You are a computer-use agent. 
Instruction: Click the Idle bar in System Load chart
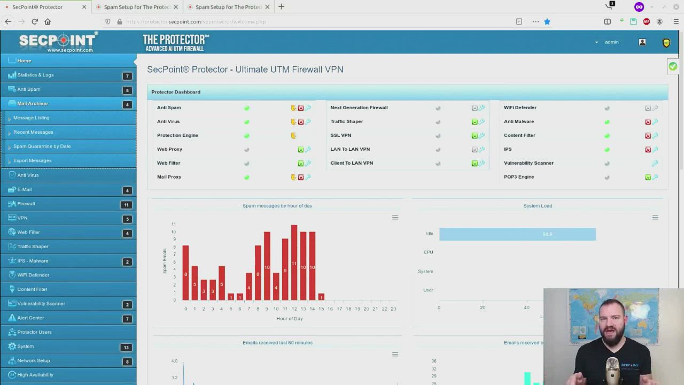click(517, 234)
